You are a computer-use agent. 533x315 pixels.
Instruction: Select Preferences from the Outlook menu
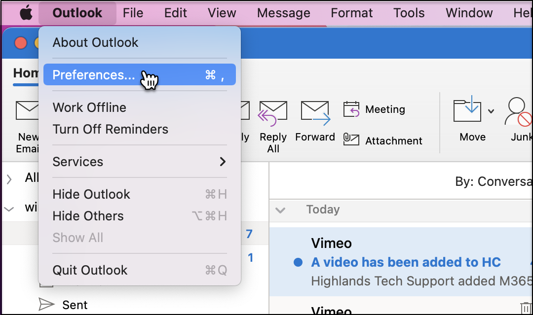coord(94,75)
